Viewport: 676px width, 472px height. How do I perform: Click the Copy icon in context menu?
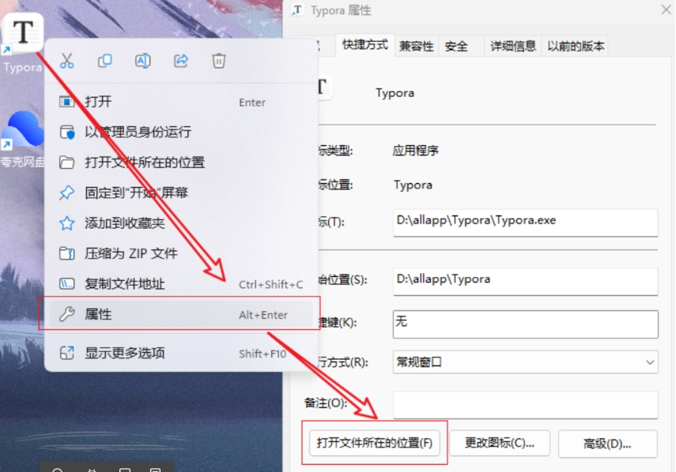[x=104, y=61]
